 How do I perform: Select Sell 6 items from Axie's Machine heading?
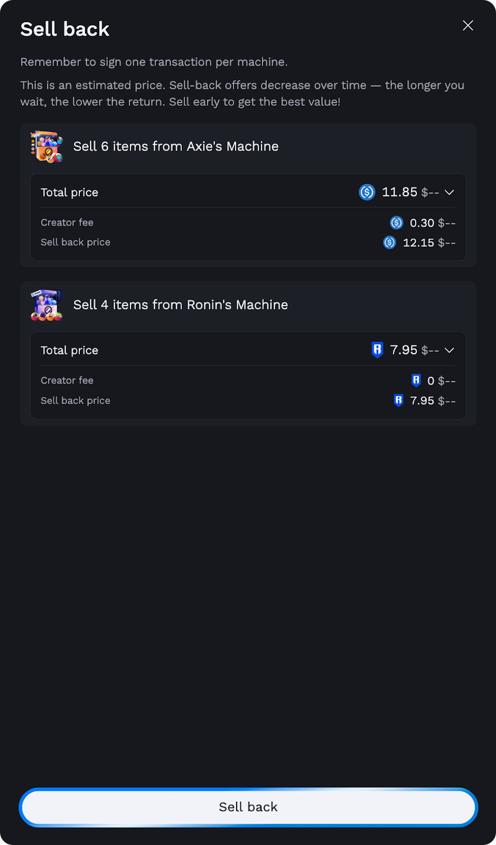[176, 146]
